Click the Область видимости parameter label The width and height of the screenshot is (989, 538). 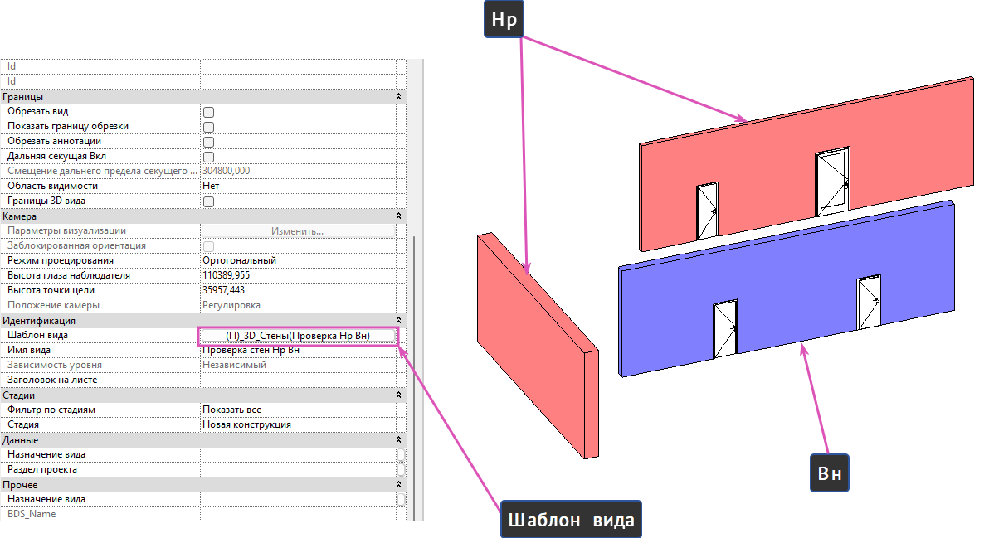click(52, 186)
